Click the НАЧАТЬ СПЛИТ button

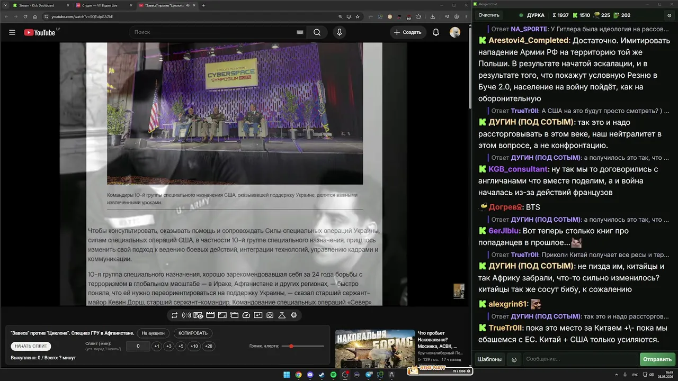click(31, 346)
